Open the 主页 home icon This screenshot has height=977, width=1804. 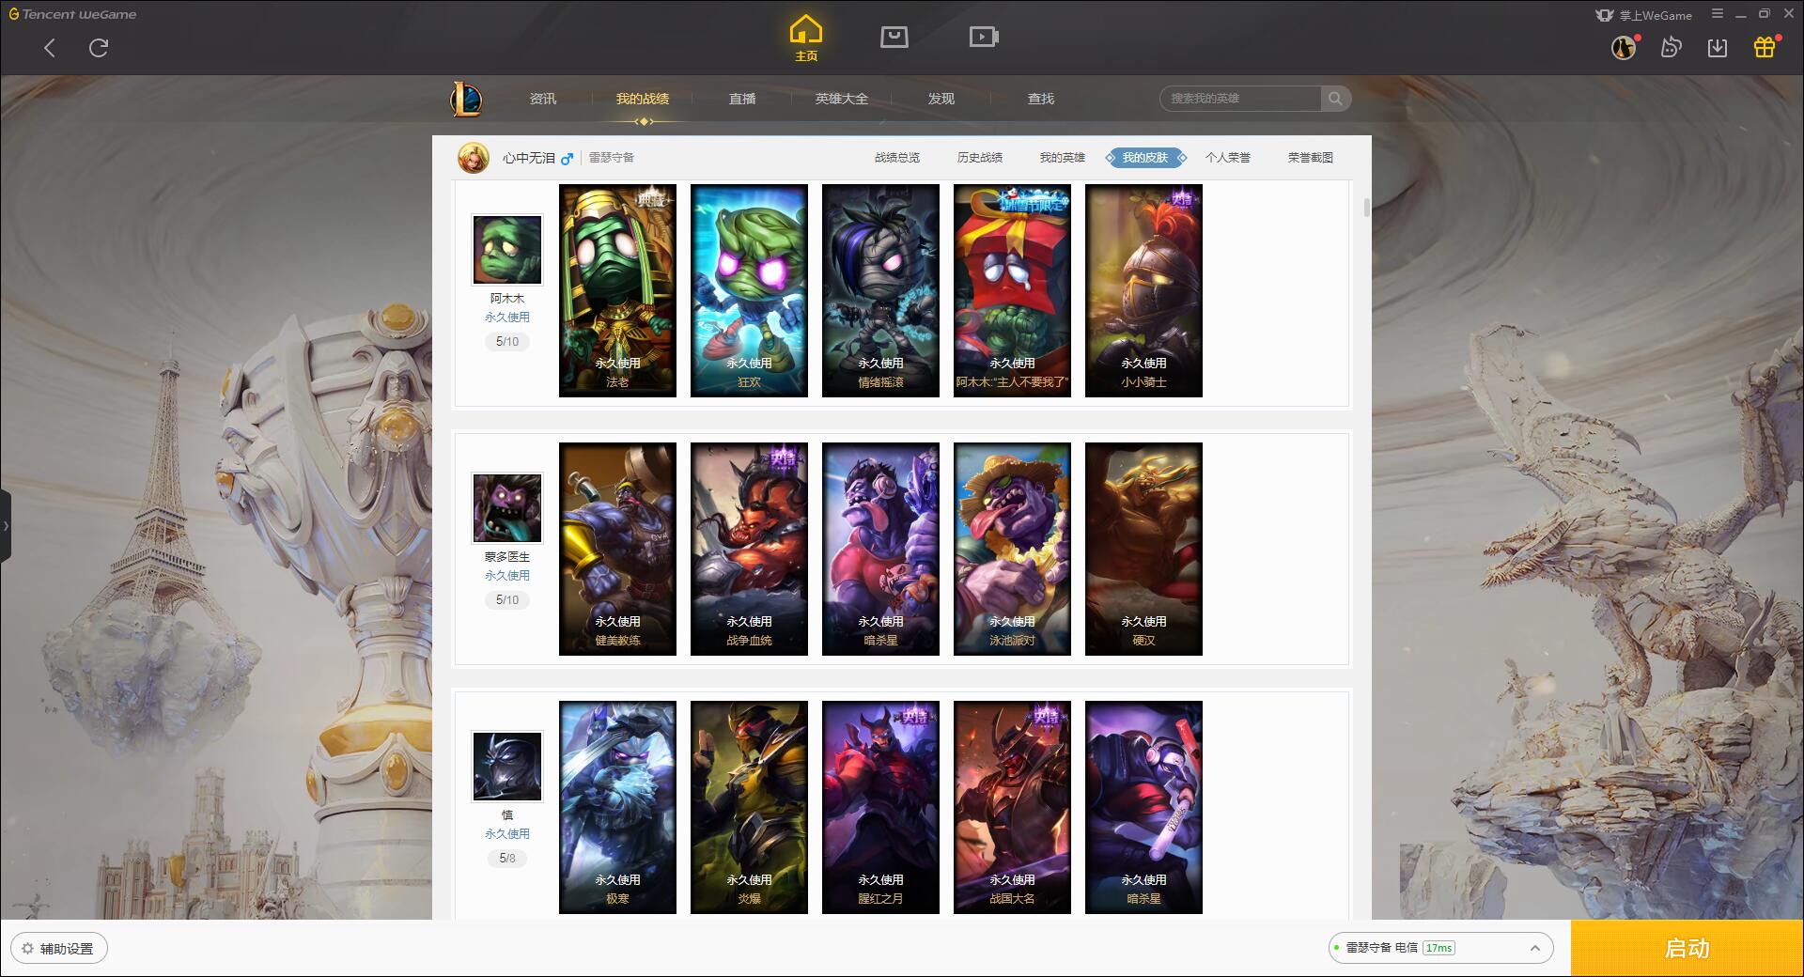coord(805,39)
